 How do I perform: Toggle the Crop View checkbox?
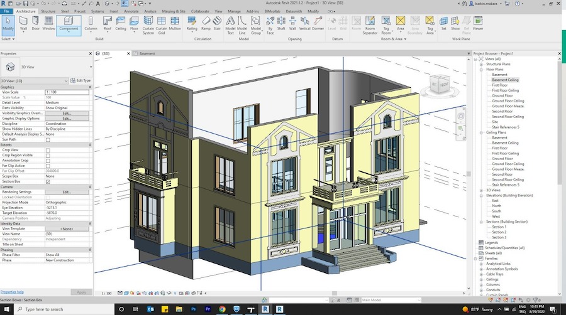[48, 150]
